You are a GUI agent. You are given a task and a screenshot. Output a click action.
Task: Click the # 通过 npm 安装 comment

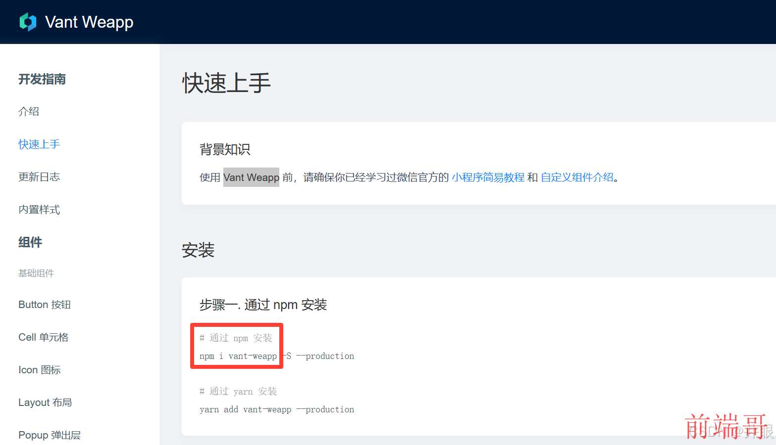point(236,338)
